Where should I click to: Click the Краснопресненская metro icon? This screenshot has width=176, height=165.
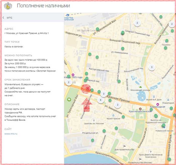tap(140, 109)
